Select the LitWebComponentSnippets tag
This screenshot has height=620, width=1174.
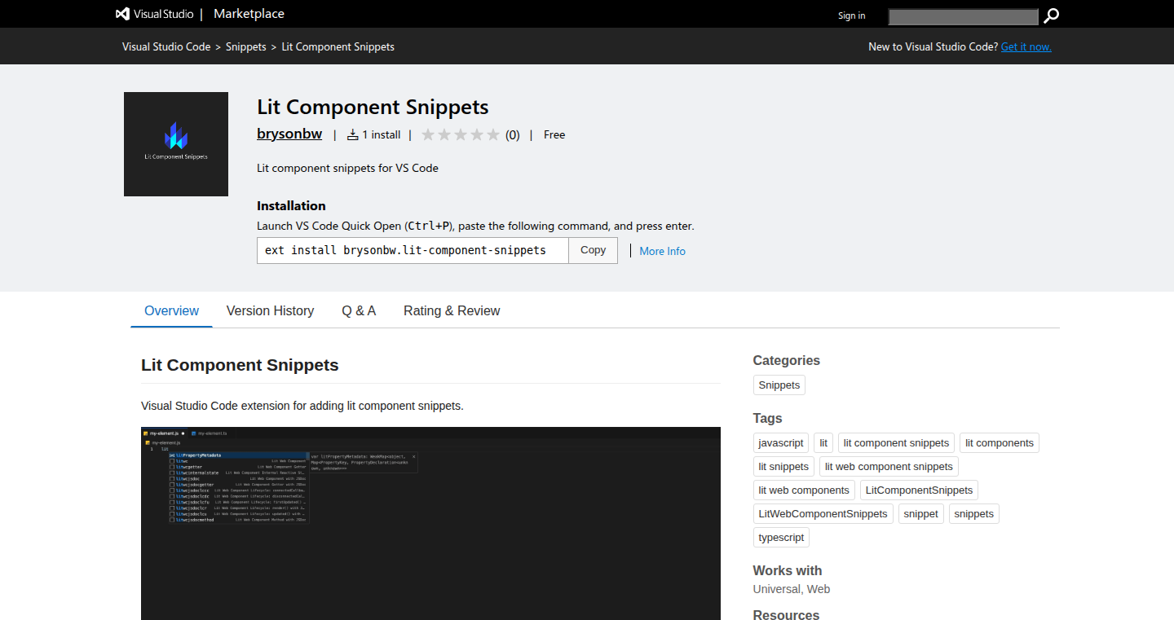pos(823,514)
